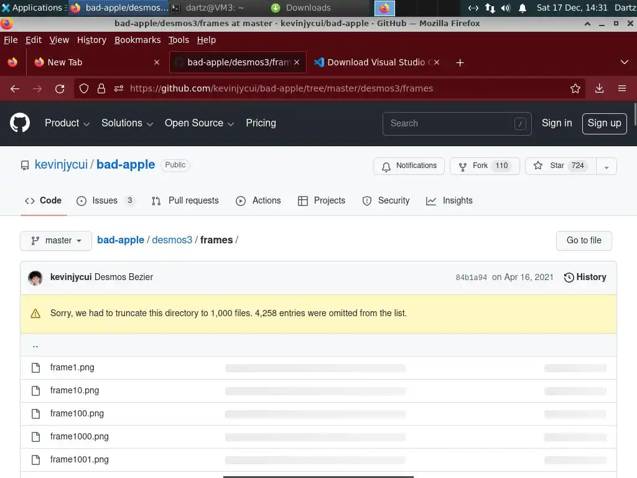
Task: Close the Download Visual Studio tab
Action: tap(436, 62)
